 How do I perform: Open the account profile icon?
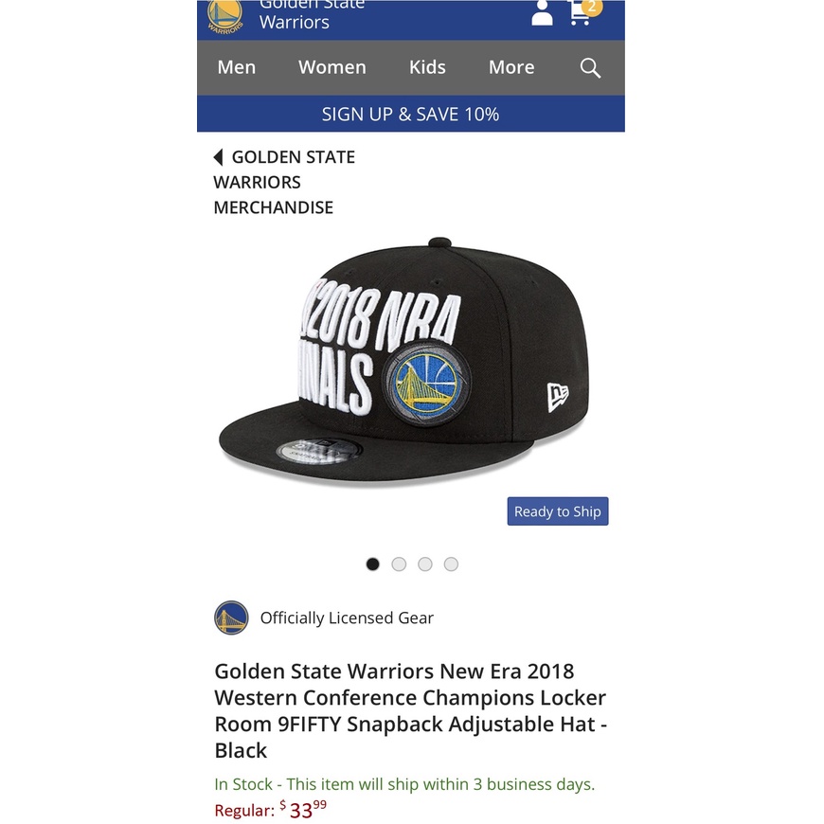(541, 14)
